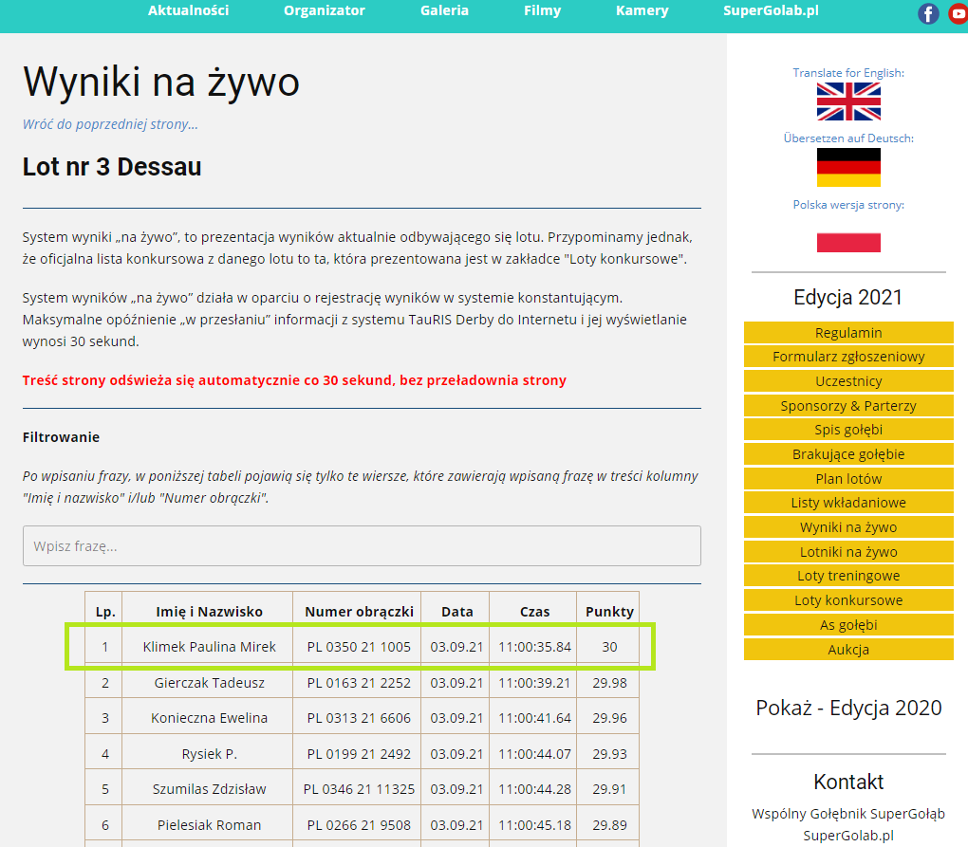The height and width of the screenshot is (847, 968).
Task: Follow the 'Wróć do poprzedniej strony' link
Action: (x=110, y=124)
